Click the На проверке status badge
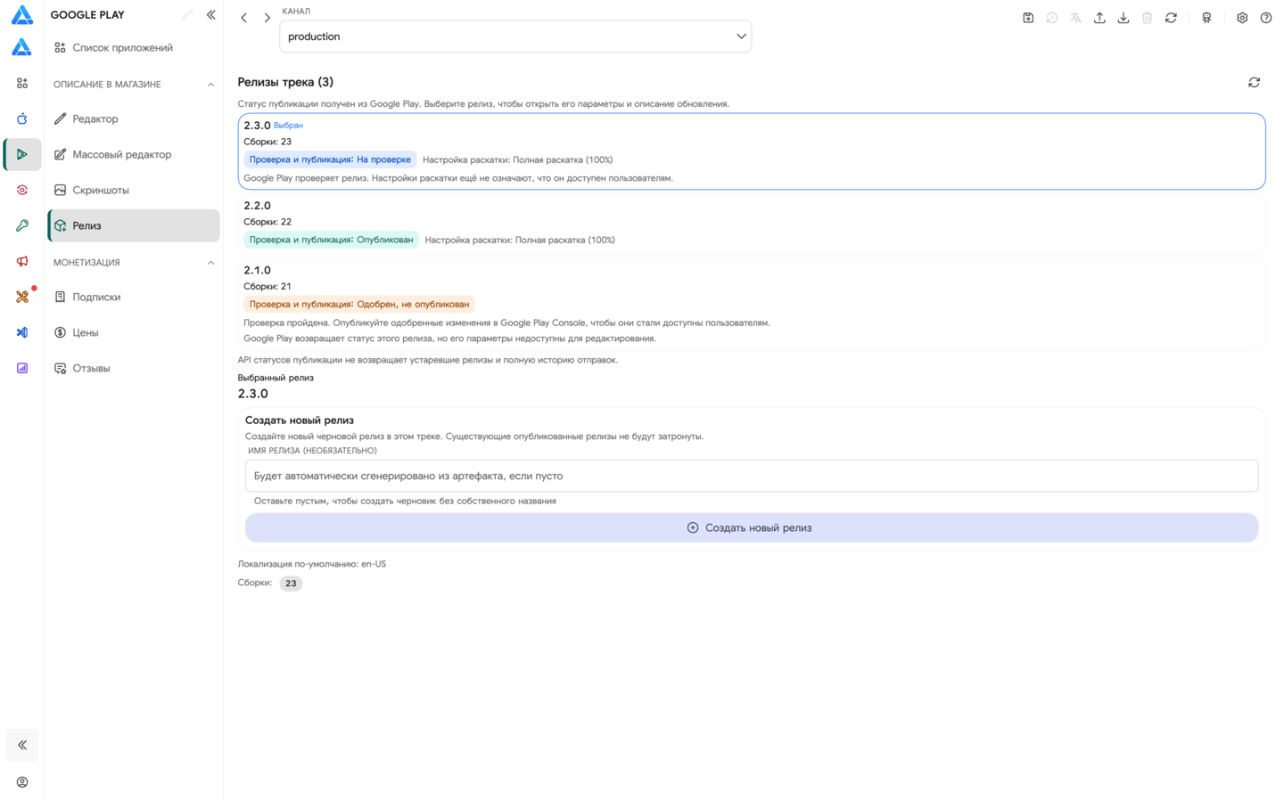The image size is (1284, 800). coord(330,159)
